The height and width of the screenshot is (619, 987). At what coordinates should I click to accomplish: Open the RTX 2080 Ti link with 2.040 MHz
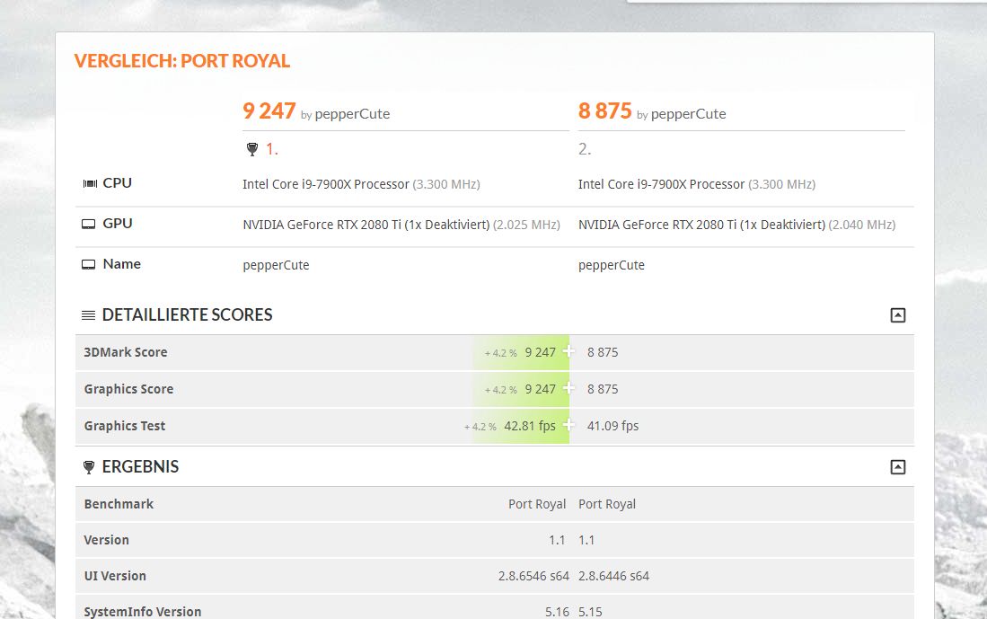coord(701,225)
